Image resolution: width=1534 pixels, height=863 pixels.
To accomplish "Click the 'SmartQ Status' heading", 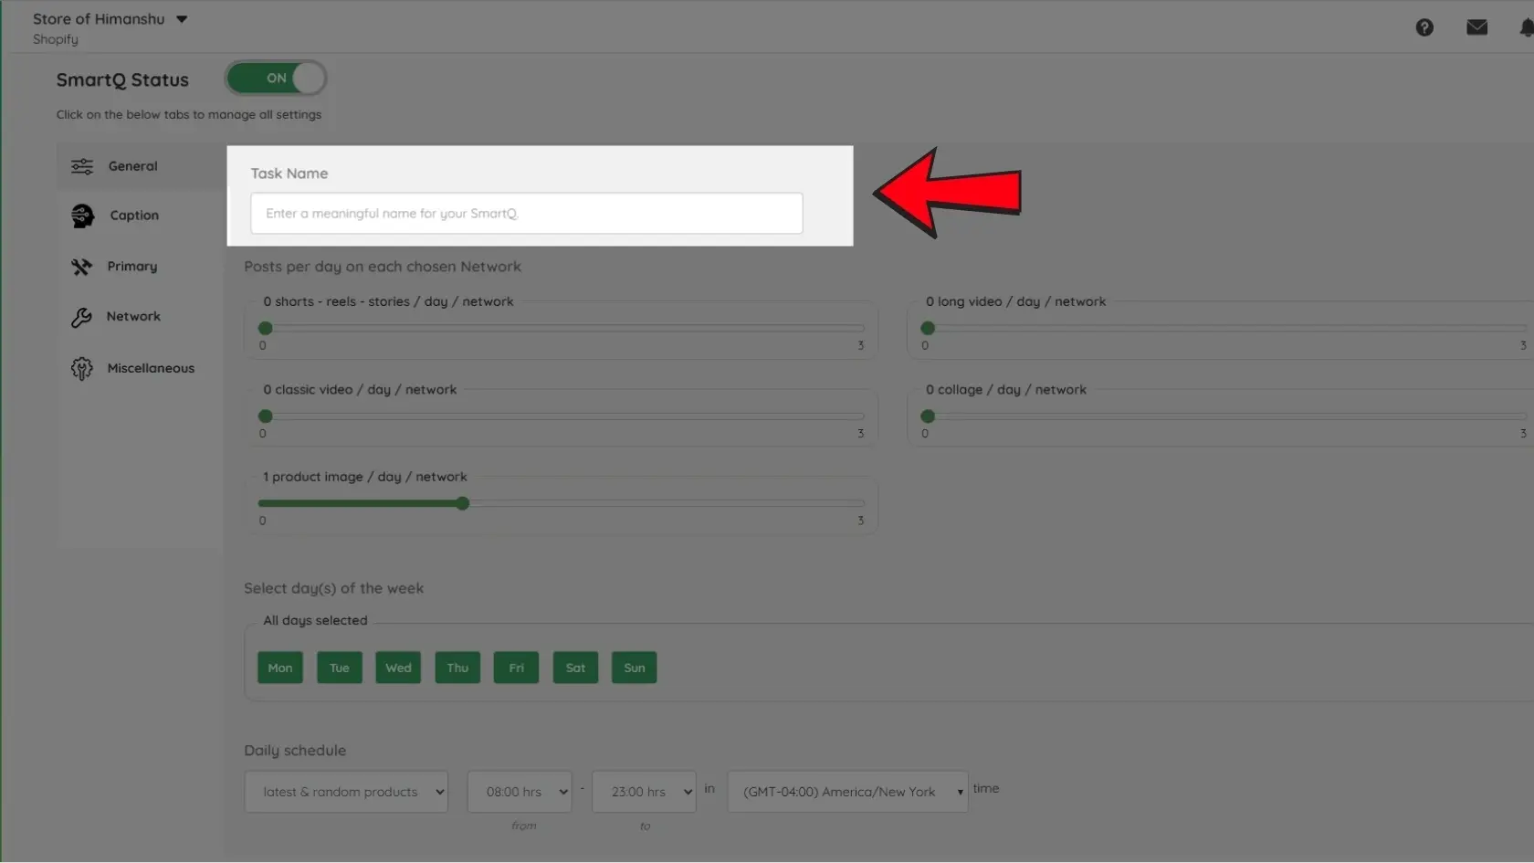I will (x=122, y=79).
